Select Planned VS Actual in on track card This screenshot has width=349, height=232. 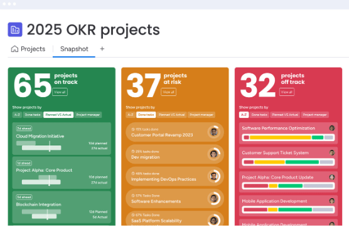point(58,115)
